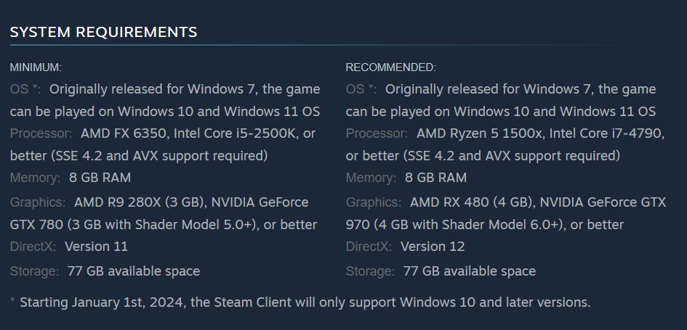Click the 'Version 12' DirectX value
The width and height of the screenshot is (687, 330).
(432, 247)
